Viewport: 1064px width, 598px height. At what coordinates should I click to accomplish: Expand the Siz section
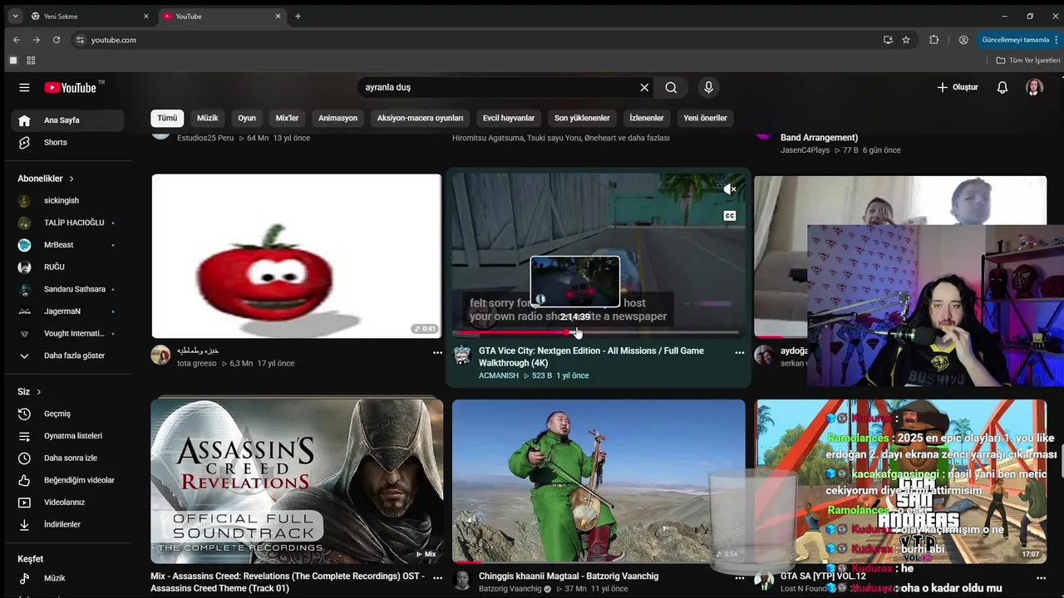click(x=29, y=391)
